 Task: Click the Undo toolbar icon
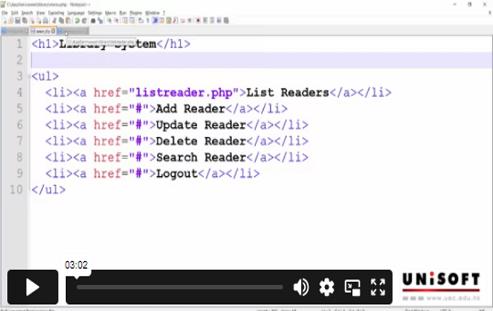click(76, 21)
